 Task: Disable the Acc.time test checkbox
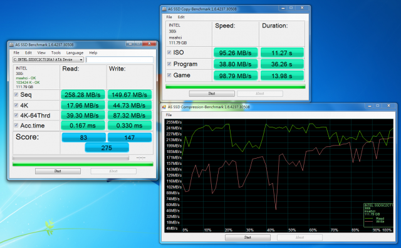click(x=16, y=125)
